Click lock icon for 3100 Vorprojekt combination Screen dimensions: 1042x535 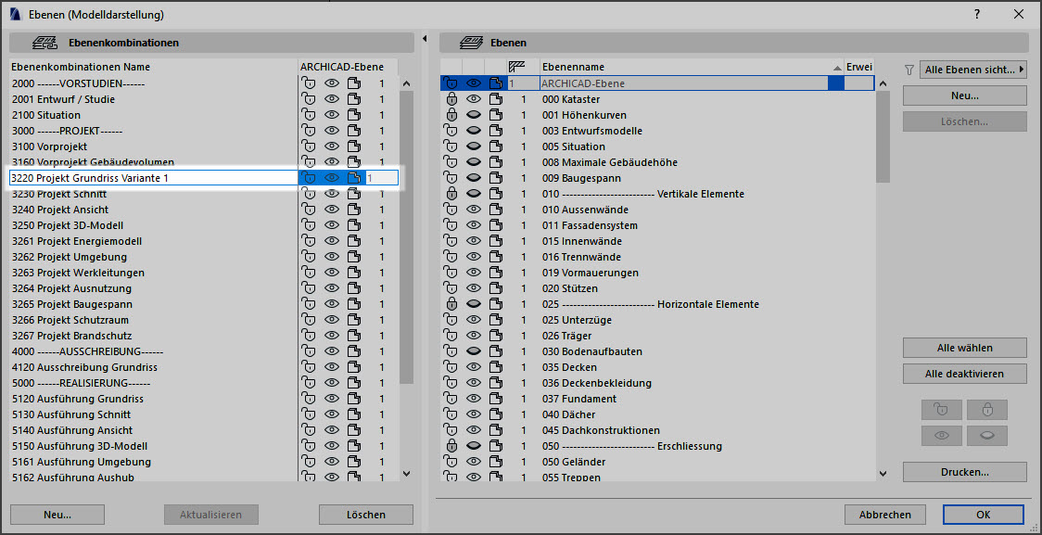[x=309, y=146]
